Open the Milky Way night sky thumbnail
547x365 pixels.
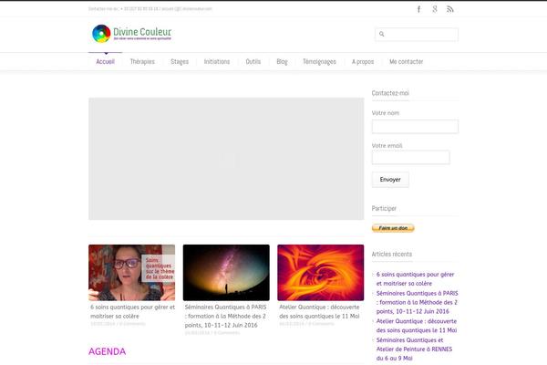[x=226, y=273]
